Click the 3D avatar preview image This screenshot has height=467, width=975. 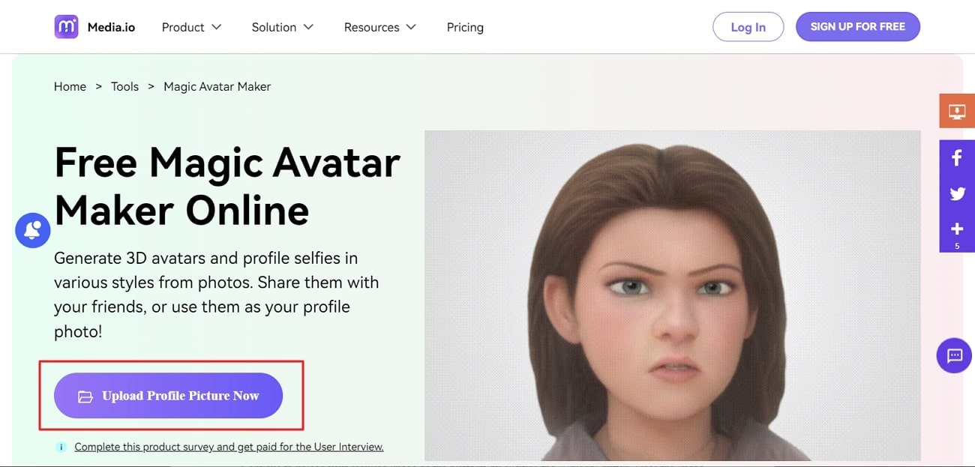click(672, 295)
